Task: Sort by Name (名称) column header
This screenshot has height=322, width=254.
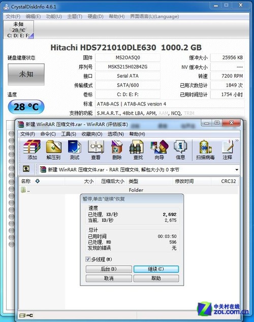Action: pyautogui.click(x=42, y=181)
